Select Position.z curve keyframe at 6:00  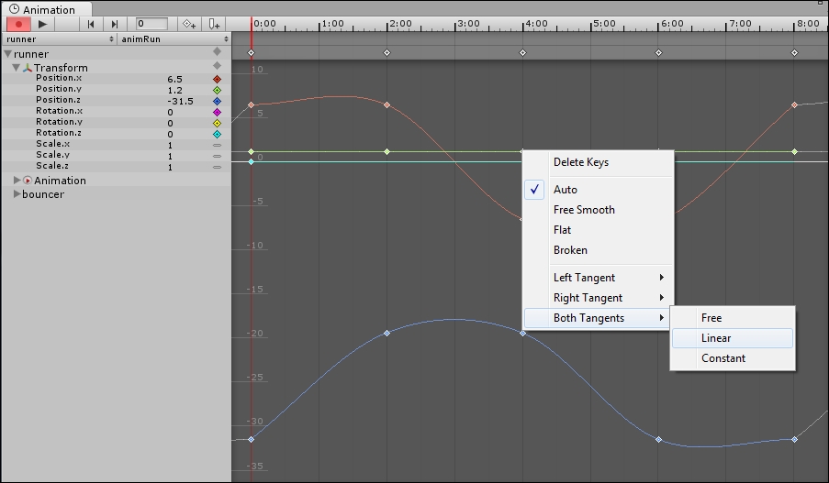tap(659, 439)
